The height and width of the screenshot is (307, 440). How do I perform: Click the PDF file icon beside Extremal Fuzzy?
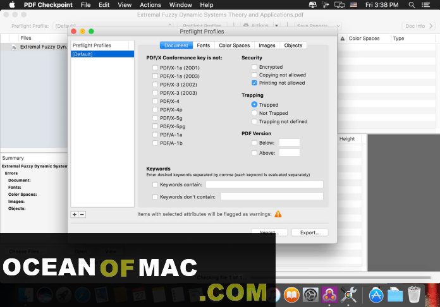tap(14, 47)
